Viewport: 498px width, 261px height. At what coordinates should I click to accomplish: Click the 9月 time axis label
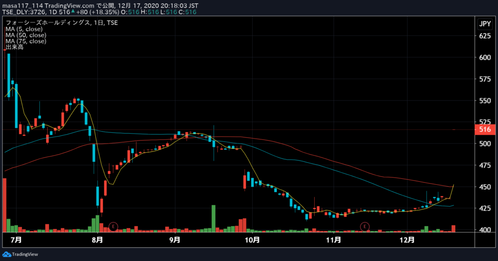coord(175,240)
